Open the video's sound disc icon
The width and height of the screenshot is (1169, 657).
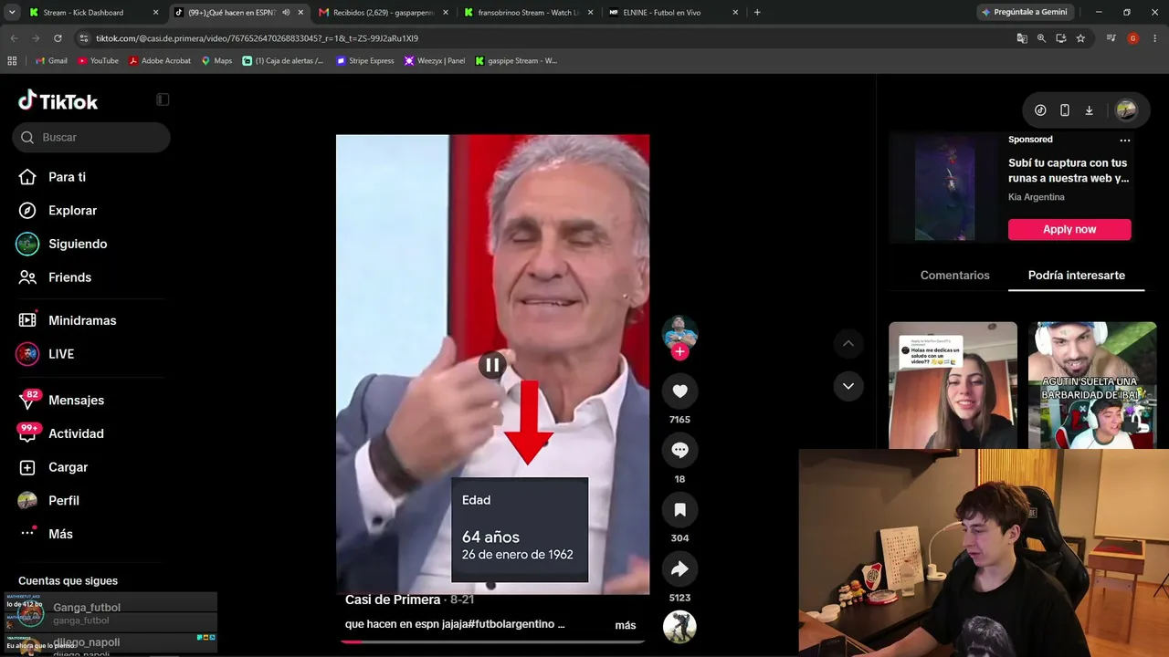[679, 627]
